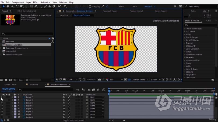Click the motion blur enable icon in timeline
218x122 pixels.
point(98,90)
